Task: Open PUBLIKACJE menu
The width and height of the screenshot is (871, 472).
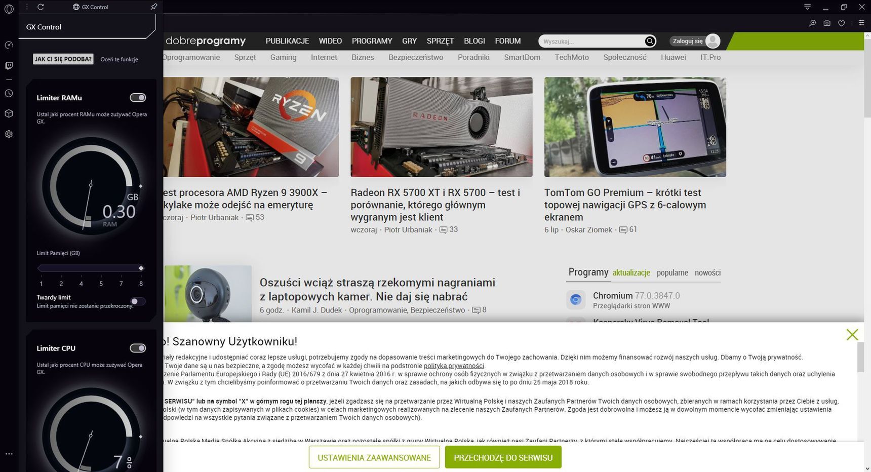Action: point(287,41)
